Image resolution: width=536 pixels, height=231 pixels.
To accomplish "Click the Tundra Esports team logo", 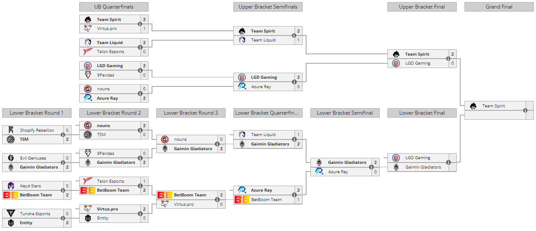I will pyautogui.click(x=11, y=213).
